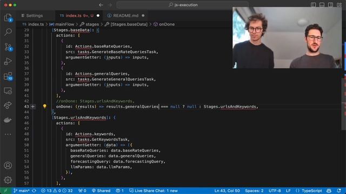346x194 pixels.
Task: Click Ln 43, Col 50 go-to-line
Action: (227, 191)
